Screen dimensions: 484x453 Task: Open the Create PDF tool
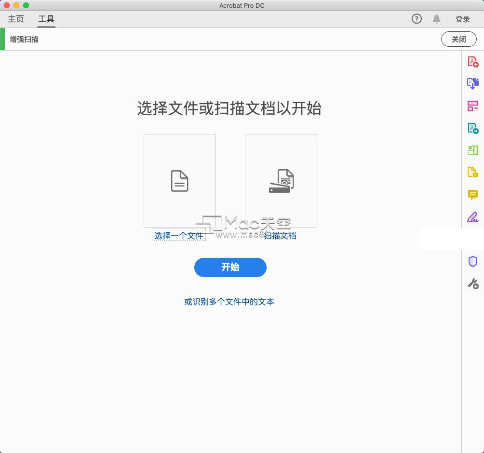pyautogui.click(x=473, y=62)
